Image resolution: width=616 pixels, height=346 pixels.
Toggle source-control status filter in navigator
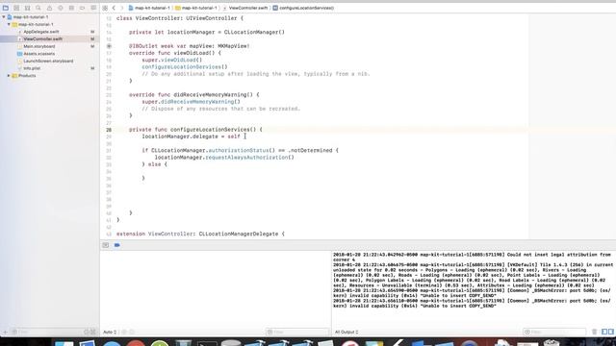click(x=93, y=332)
